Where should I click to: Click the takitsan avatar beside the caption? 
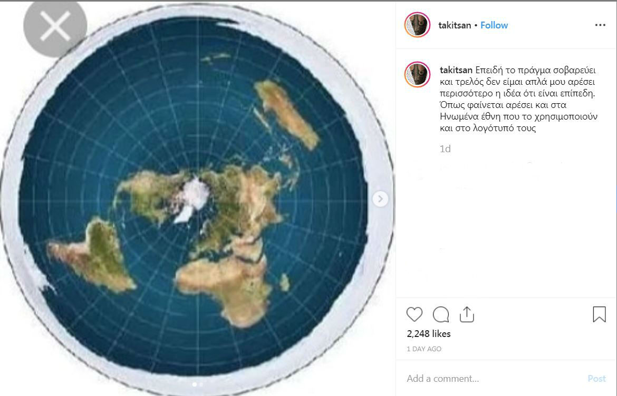[417, 74]
